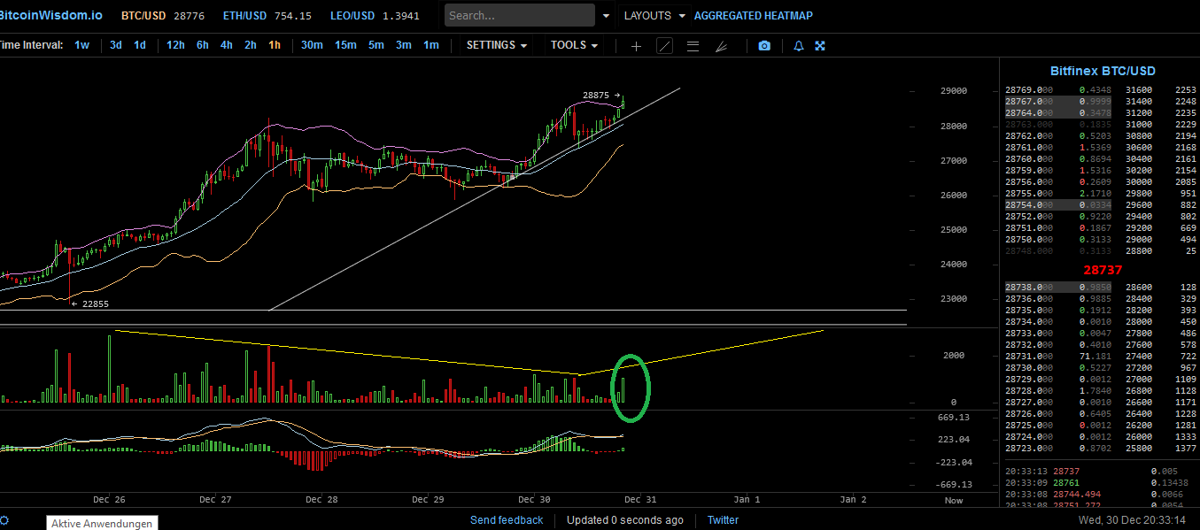The image size is (1200, 530).
Task: Select the 28731.000 bid with 71.181 size
Action: pyautogui.click(x=1057, y=357)
